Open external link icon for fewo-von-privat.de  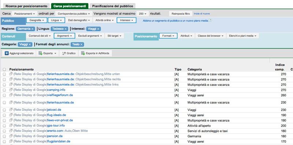click(x=11, y=120)
